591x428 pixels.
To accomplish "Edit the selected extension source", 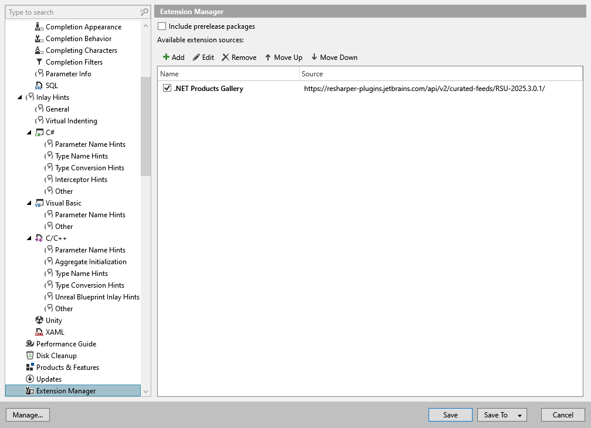I will coord(203,57).
